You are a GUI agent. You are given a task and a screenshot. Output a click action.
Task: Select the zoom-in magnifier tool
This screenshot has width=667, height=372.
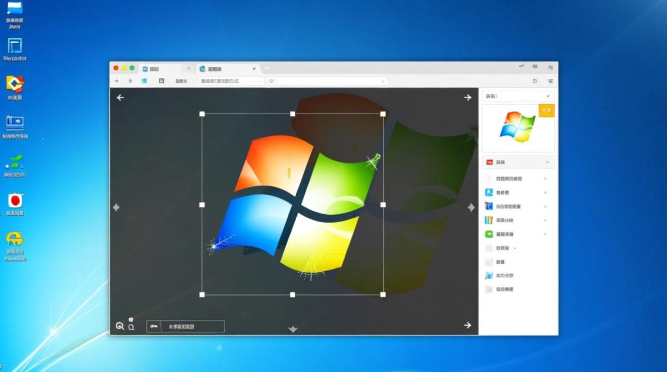click(x=120, y=326)
